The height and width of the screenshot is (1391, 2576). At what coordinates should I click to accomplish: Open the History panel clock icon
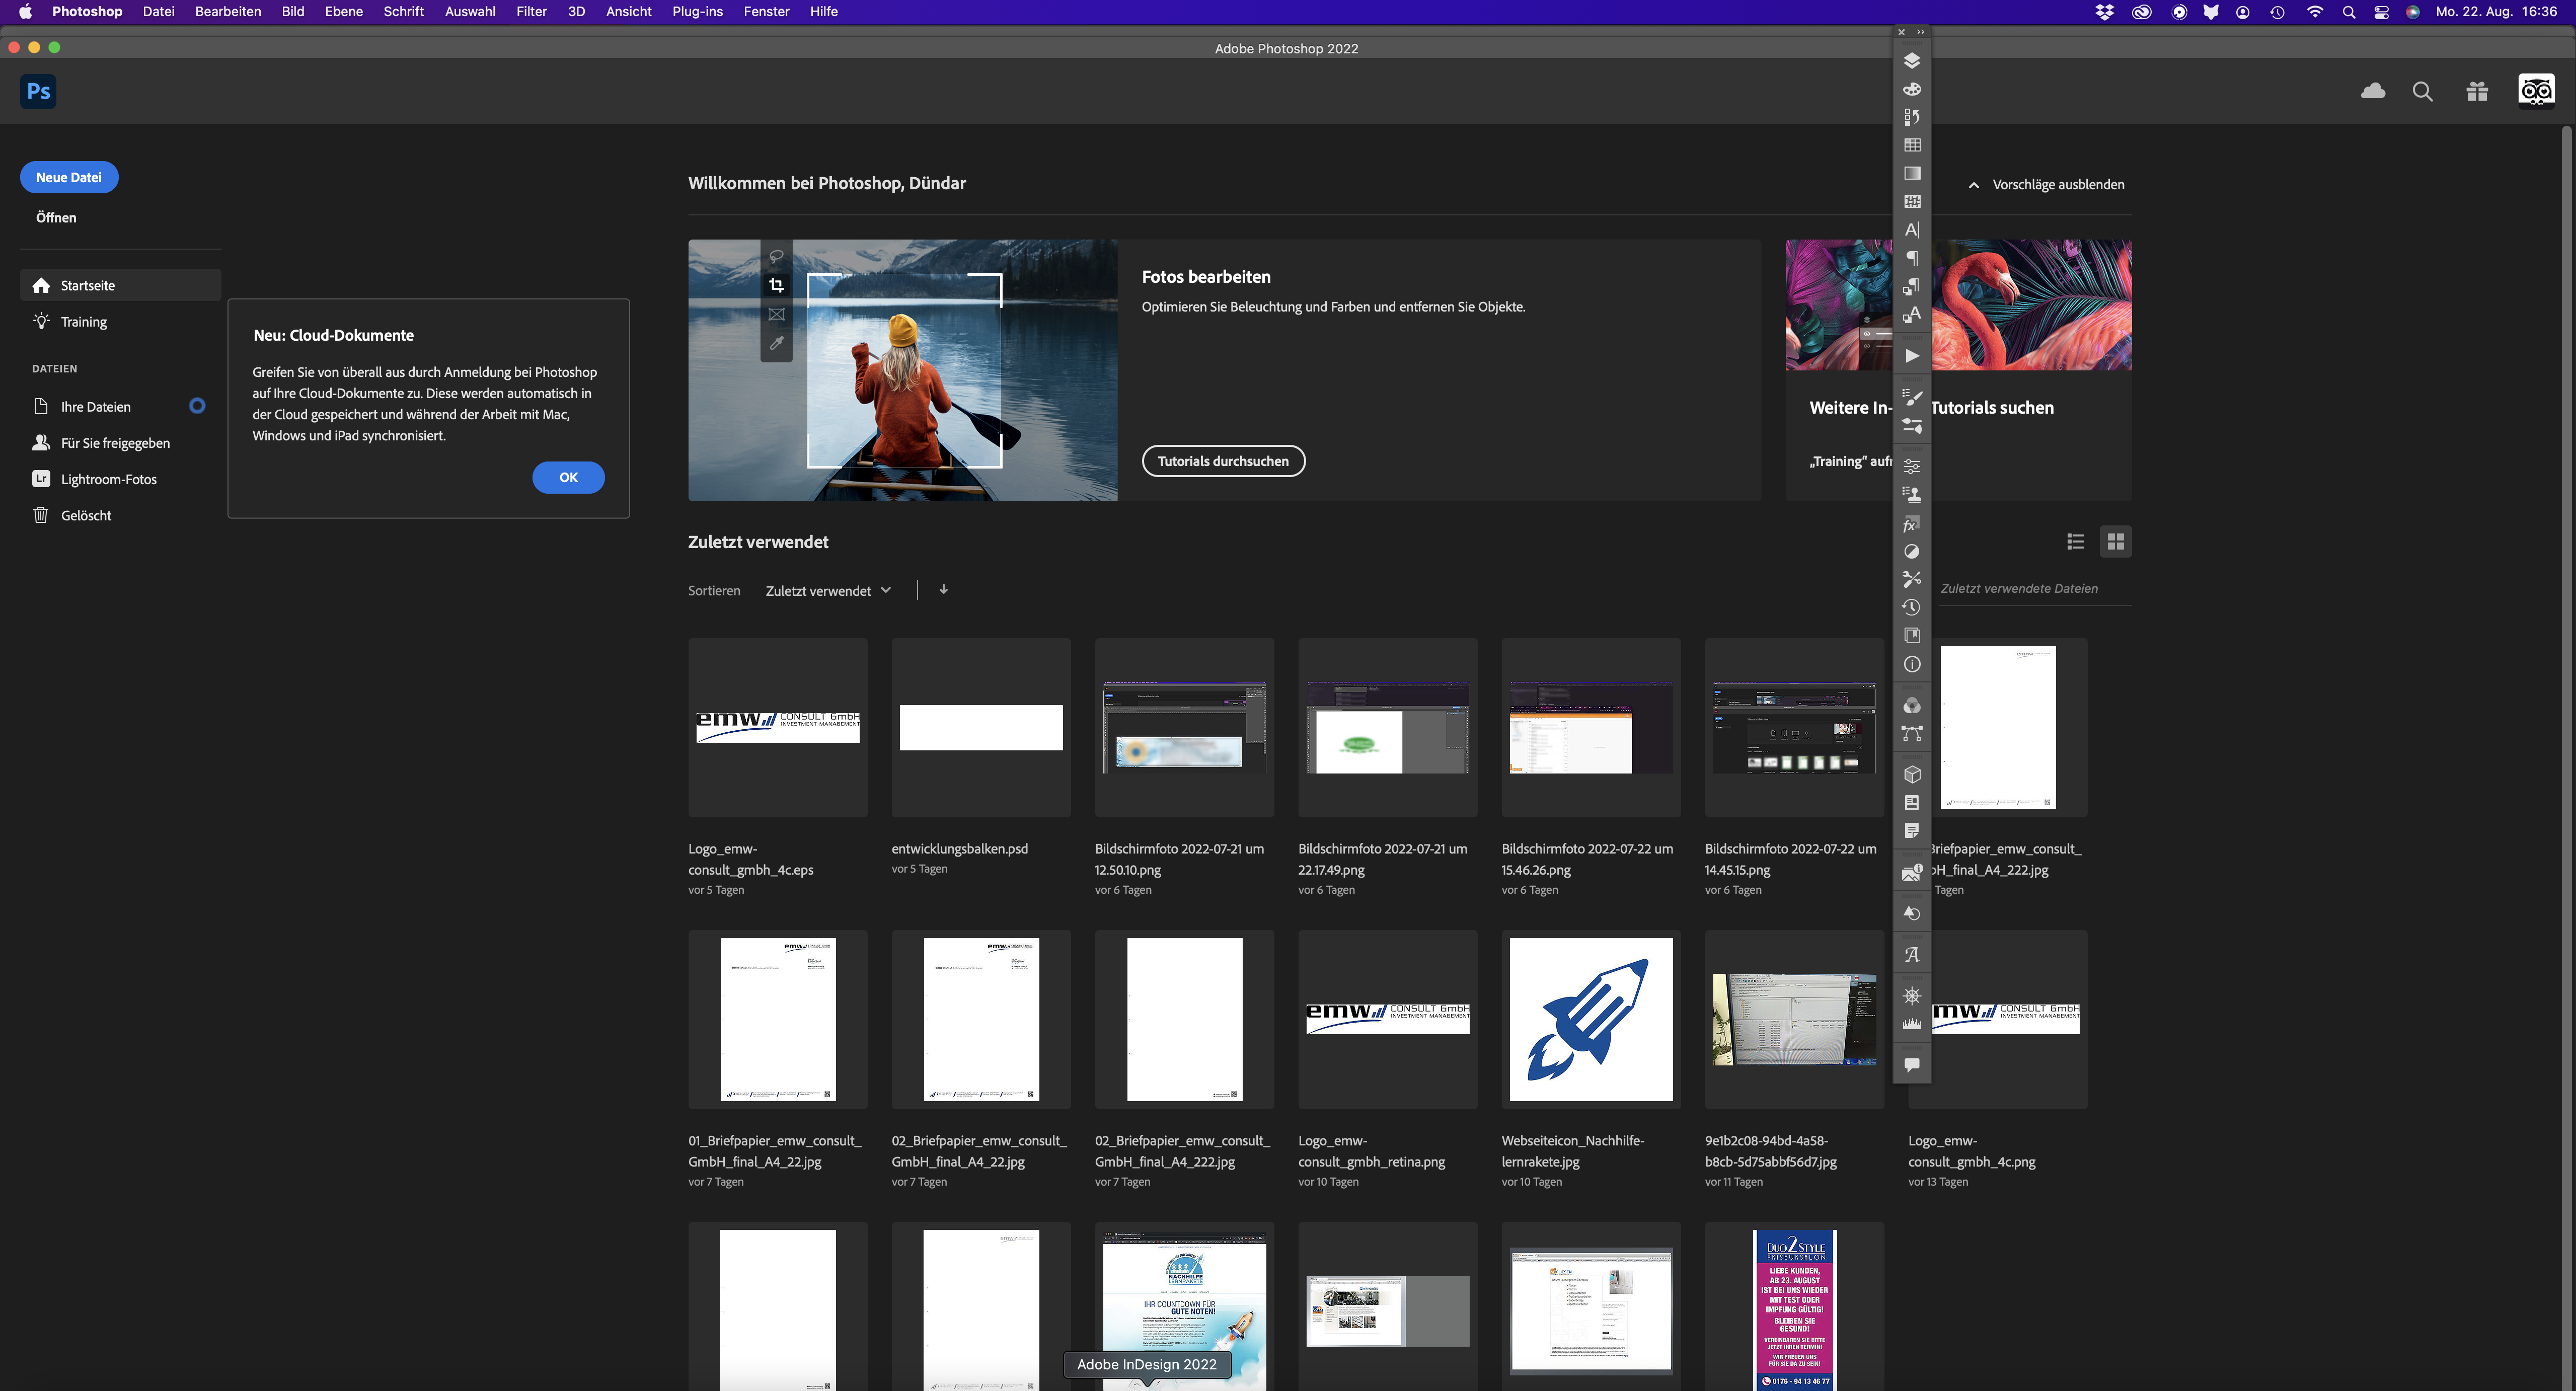click(x=1911, y=607)
